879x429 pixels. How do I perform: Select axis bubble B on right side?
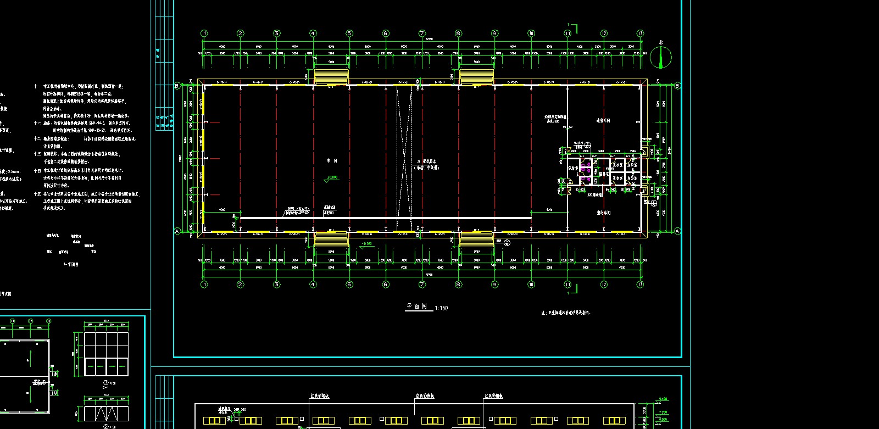click(x=677, y=86)
